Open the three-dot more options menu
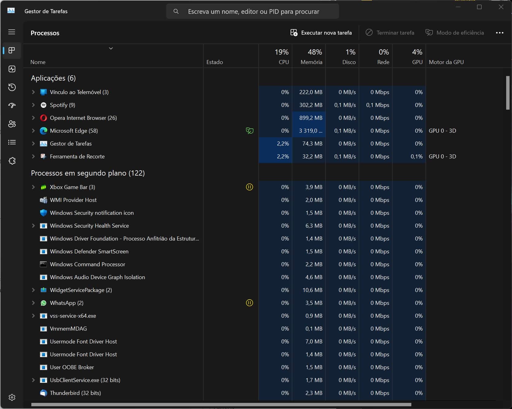 pos(499,33)
